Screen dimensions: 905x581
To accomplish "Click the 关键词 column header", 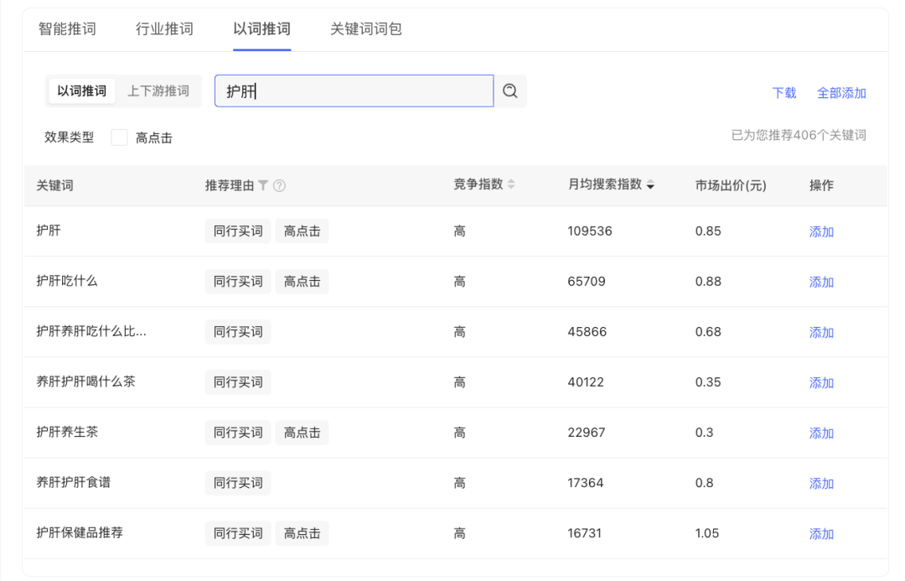I will click(x=54, y=185).
